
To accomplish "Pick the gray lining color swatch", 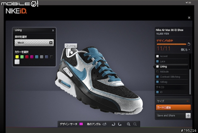I will 42,57.
